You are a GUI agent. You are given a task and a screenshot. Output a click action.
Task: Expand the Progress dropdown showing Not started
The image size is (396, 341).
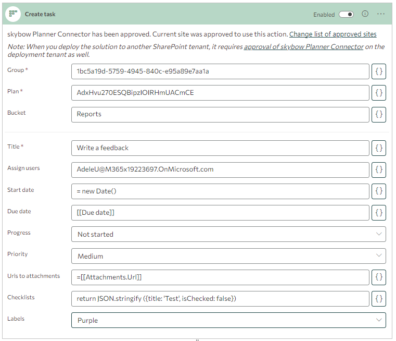pyautogui.click(x=228, y=234)
